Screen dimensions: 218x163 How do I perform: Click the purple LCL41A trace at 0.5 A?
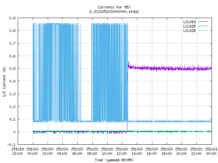click(x=170, y=69)
